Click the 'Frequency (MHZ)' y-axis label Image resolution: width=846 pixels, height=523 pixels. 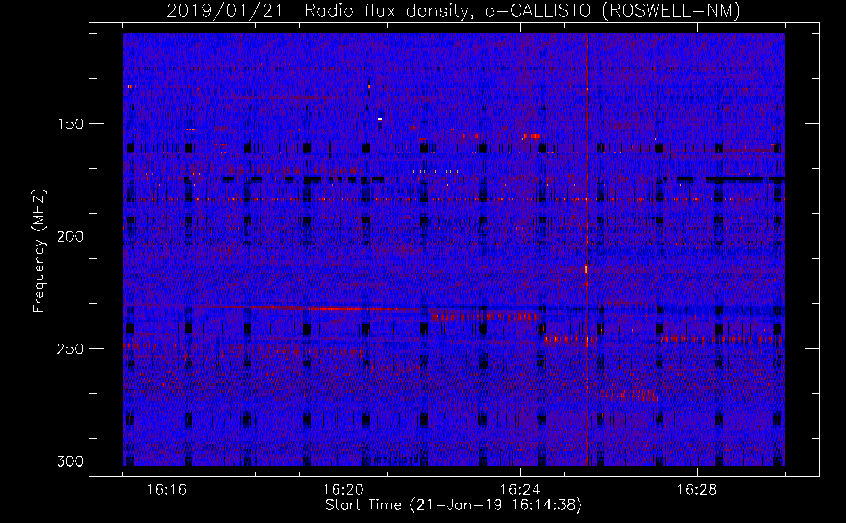pyautogui.click(x=39, y=251)
